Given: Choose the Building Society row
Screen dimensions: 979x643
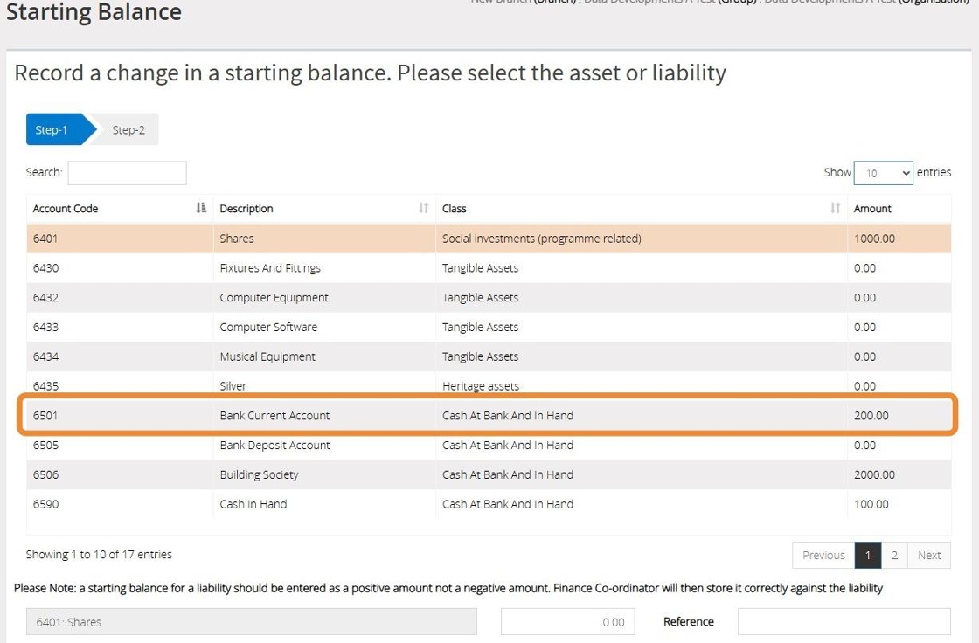Looking at the screenshot, I should click(259, 475).
